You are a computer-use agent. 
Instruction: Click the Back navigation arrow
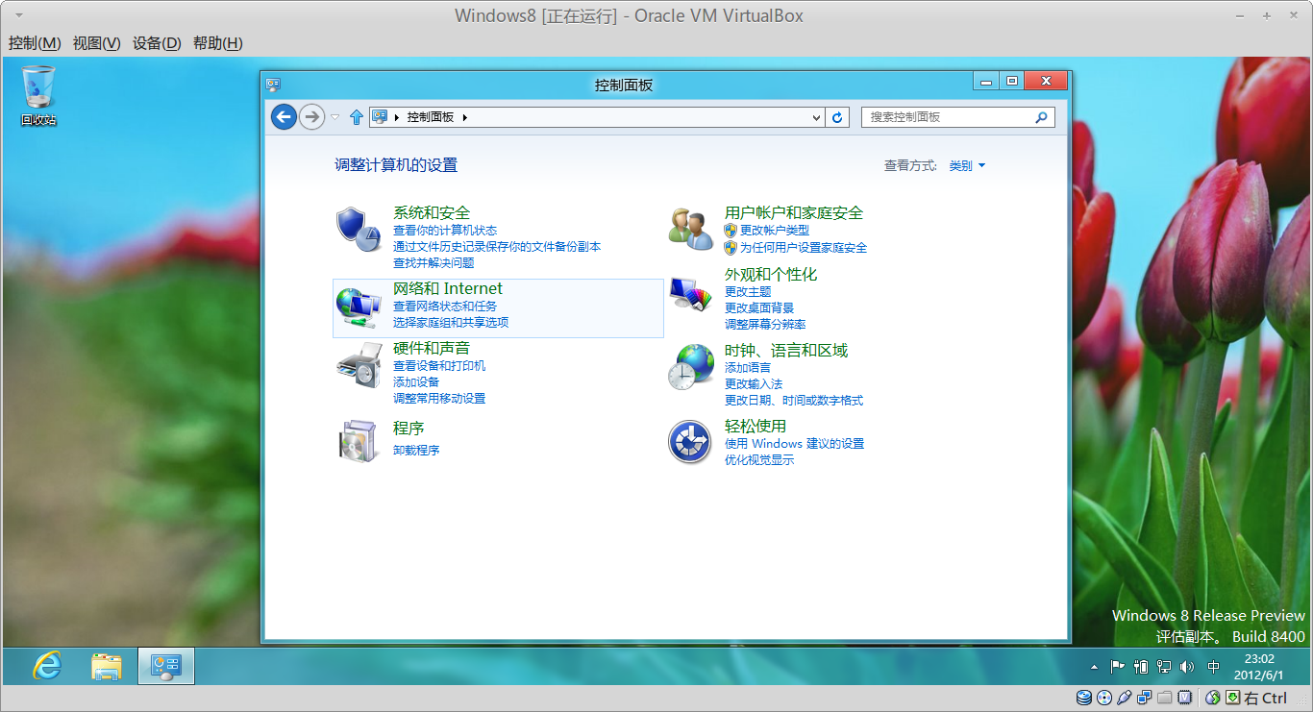point(284,117)
